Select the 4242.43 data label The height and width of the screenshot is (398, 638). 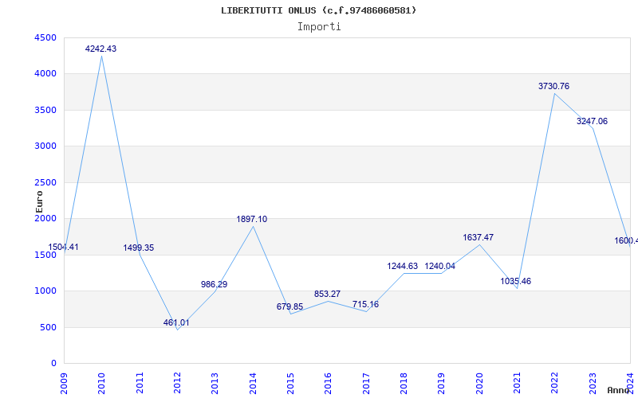pyautogui.click(x=101, y=49)
